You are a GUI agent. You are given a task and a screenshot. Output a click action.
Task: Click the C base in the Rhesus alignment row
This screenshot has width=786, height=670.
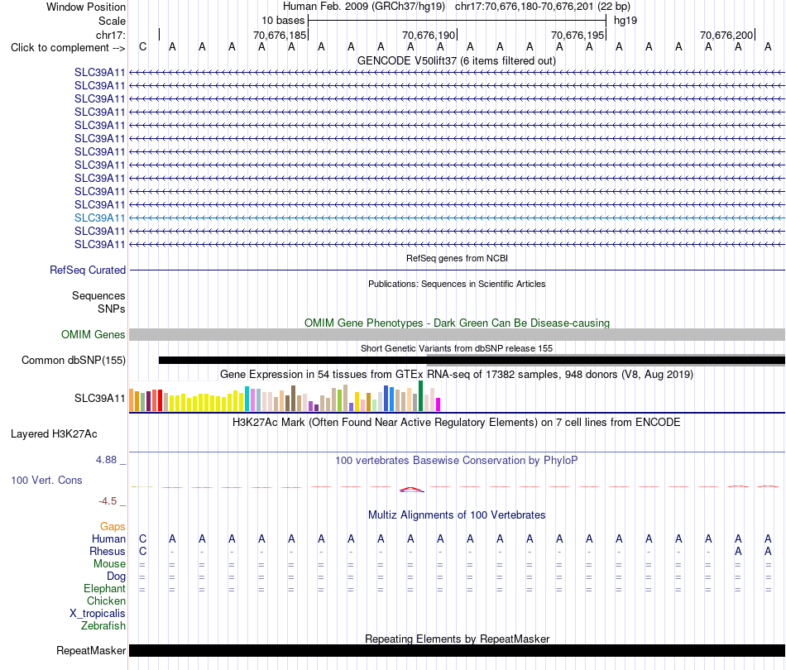point(143,551)
